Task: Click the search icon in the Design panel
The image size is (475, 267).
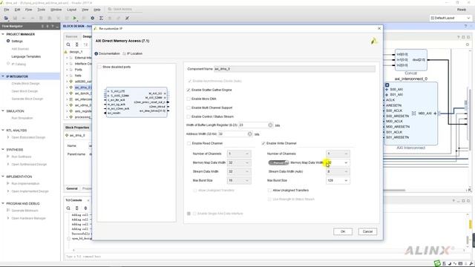Action: (68, 44)
